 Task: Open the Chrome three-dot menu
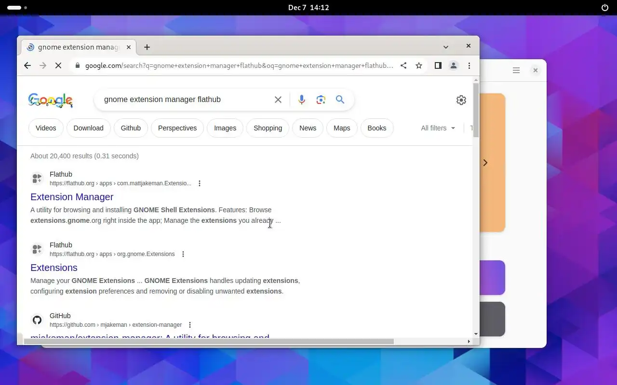click(x=469, y=65)
